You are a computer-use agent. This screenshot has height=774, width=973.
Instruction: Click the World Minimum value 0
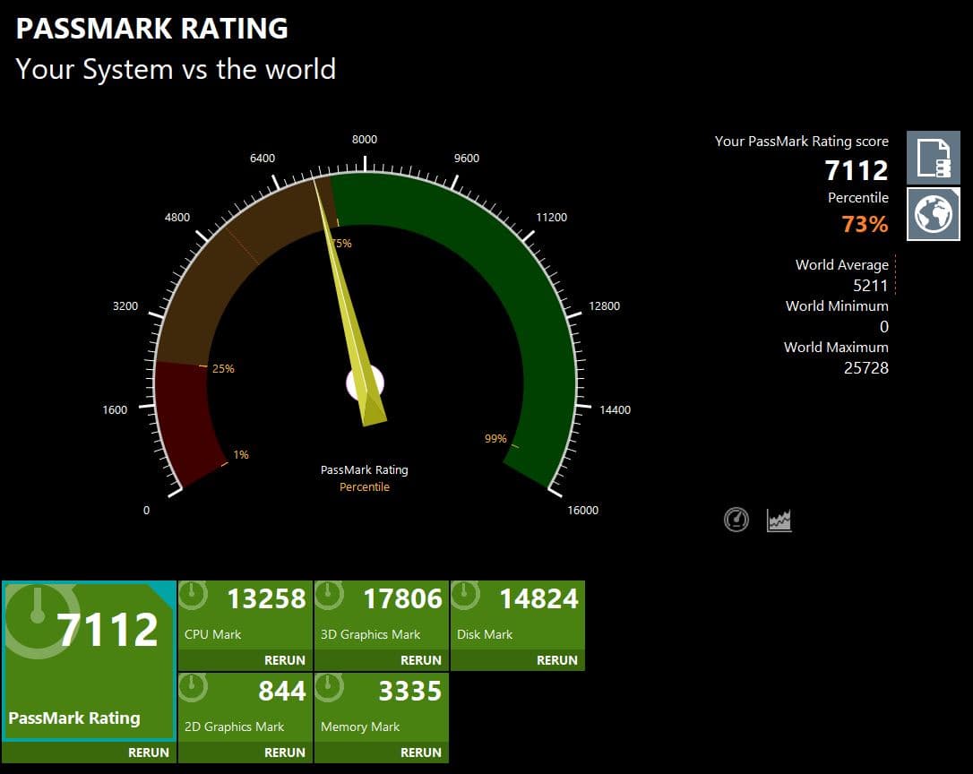[884, 326]
